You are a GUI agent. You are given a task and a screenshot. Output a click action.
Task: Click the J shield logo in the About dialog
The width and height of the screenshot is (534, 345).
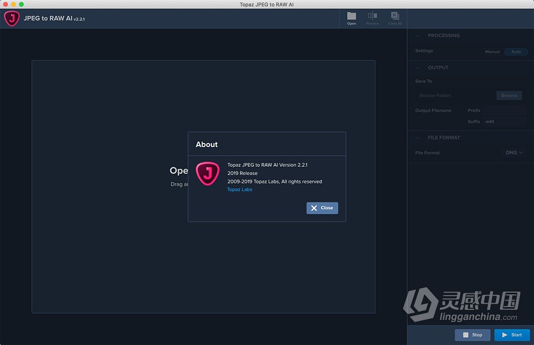point(207,174)
